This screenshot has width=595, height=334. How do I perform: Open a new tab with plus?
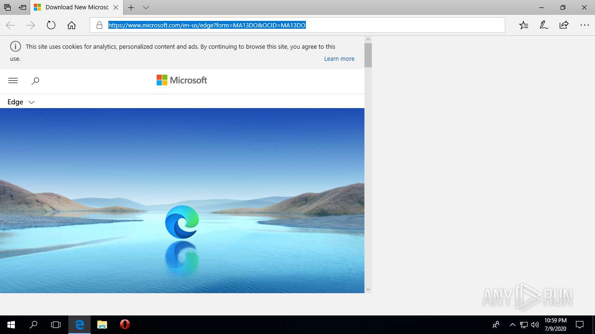point(131,7)
